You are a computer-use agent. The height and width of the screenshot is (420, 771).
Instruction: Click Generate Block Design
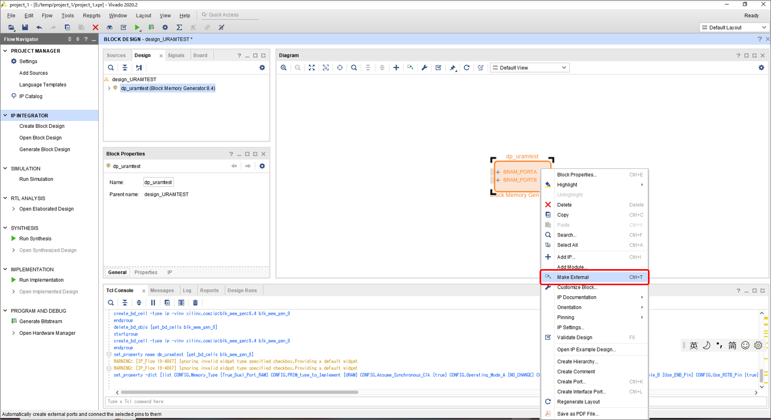click(x=45, y=149)
